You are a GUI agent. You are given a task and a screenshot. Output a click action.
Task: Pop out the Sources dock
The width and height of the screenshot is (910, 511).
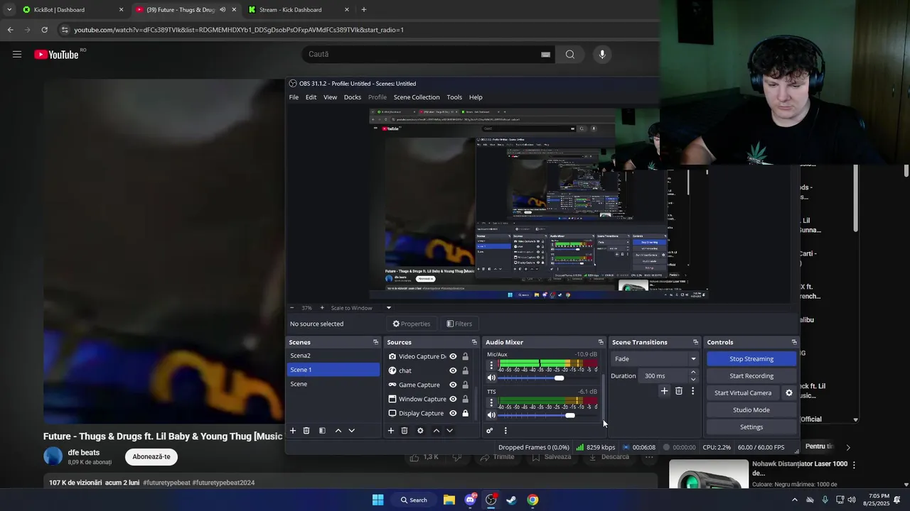click(x=474, y=342)
